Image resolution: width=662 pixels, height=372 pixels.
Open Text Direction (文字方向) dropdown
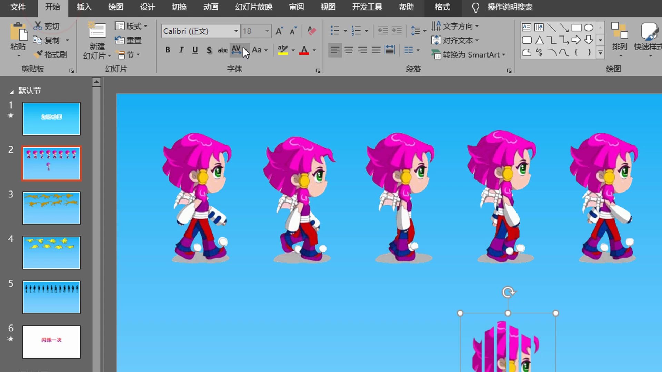pos(455,26)
